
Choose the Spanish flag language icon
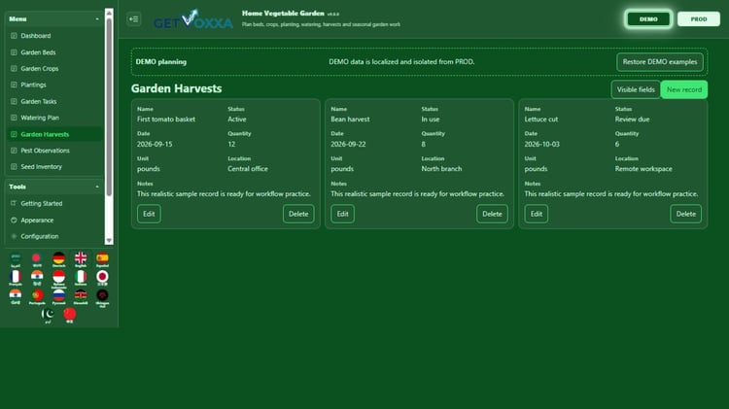(x=102, y=259)
